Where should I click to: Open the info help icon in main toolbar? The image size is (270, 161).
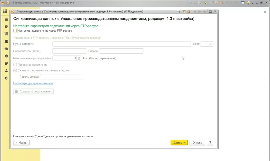248,3
